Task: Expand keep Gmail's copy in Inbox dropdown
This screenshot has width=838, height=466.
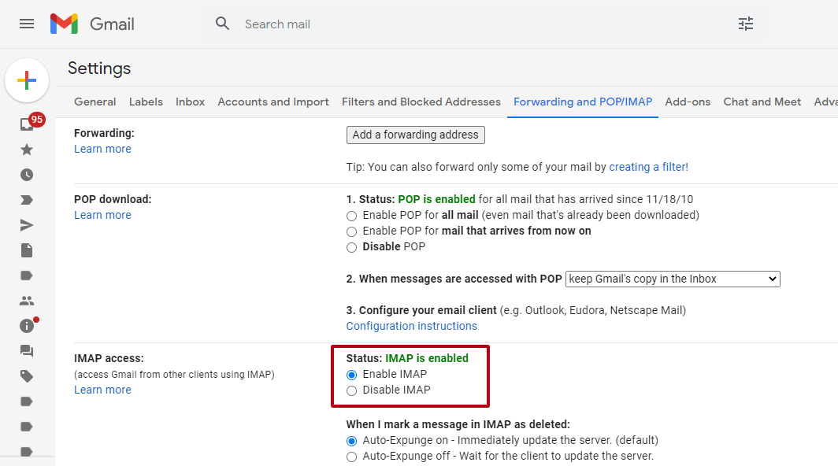Action: 673,279
